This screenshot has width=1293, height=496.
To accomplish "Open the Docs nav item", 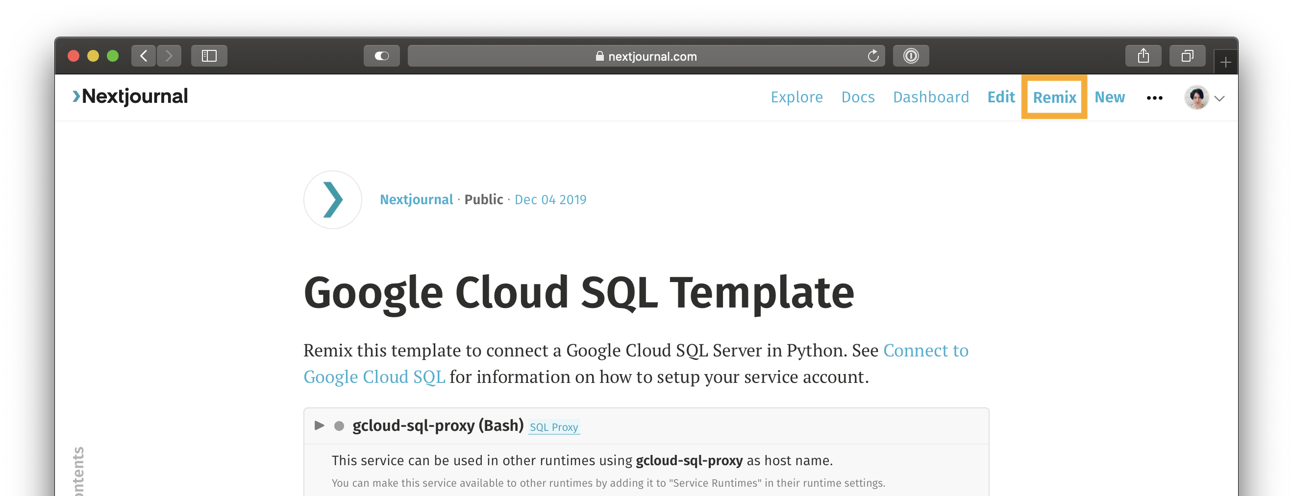I will coord(858,97).
